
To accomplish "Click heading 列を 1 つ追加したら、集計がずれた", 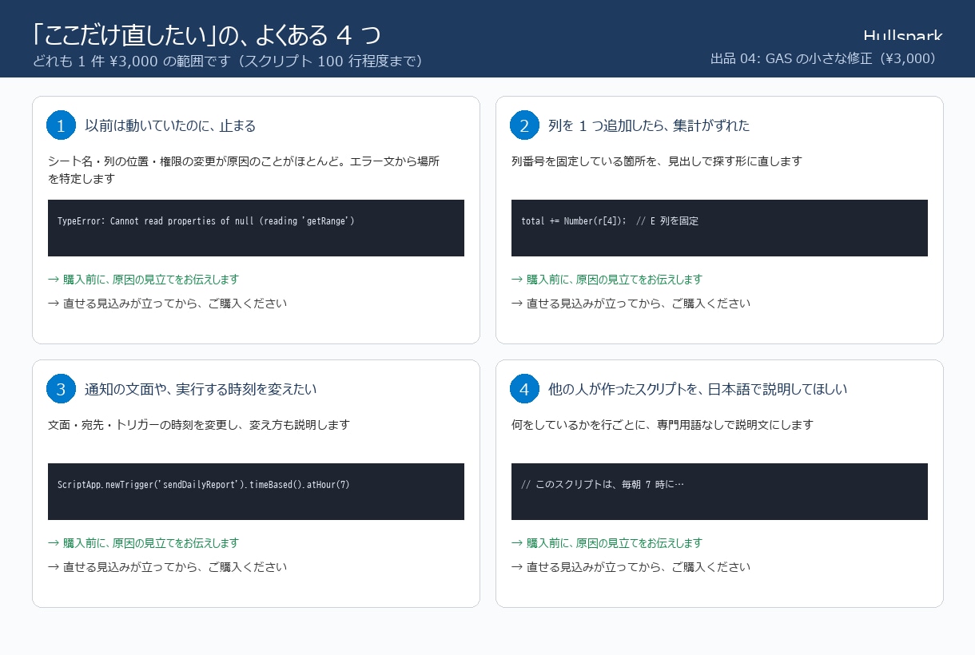I will click(x=649, y=125).
